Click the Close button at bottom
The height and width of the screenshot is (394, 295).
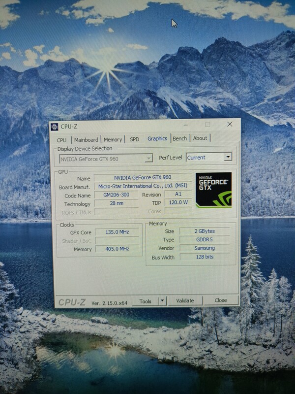tap(220, 300)
